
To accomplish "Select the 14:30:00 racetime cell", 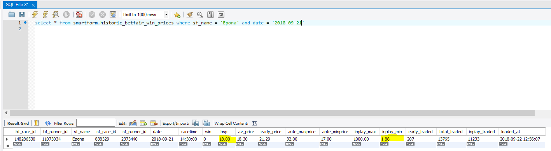I will click(x=191, y=139).
